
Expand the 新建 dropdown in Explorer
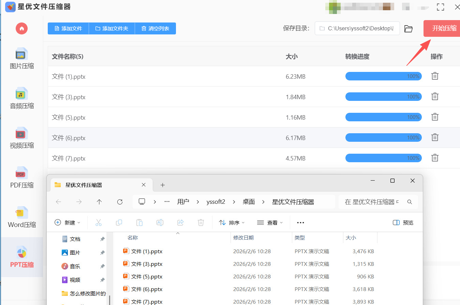point(68,223)
